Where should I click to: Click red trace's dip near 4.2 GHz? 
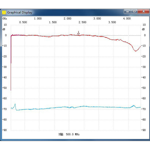tap(136, 51)
